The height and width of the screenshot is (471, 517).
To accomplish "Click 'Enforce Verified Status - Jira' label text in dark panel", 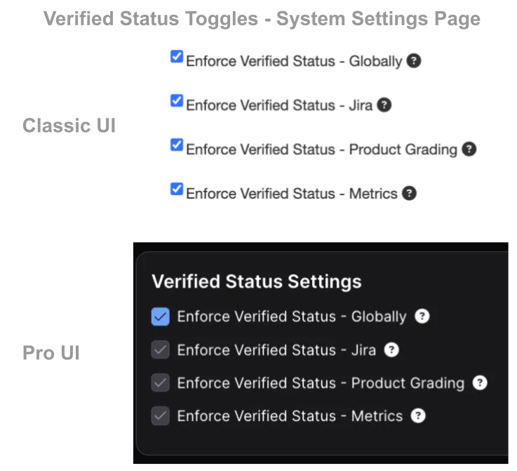I will pyautogui.click(x=276, y=350).
